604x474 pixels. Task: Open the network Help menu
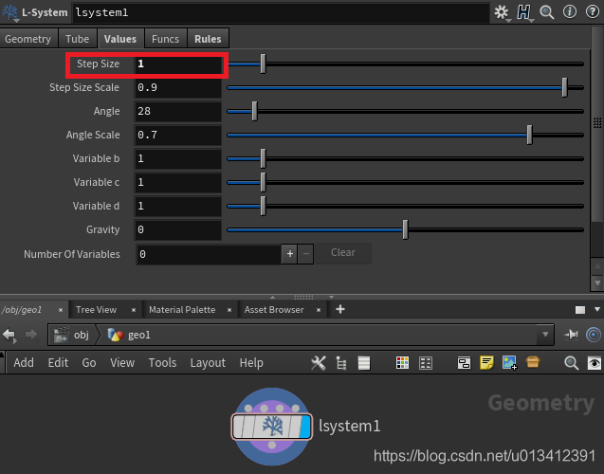coord(251,363)
